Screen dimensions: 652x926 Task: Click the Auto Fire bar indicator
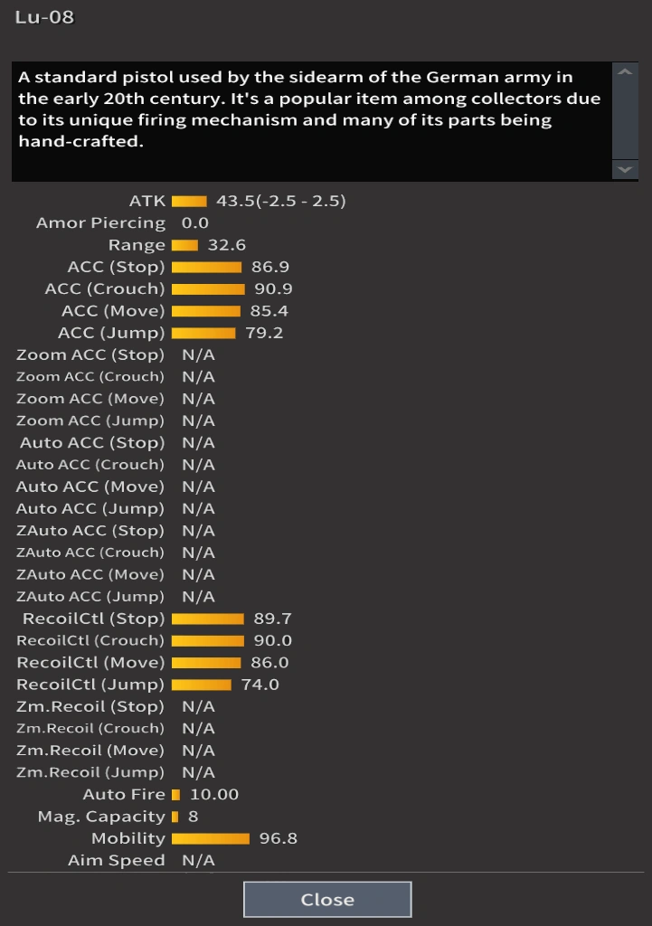pos(175,795)
